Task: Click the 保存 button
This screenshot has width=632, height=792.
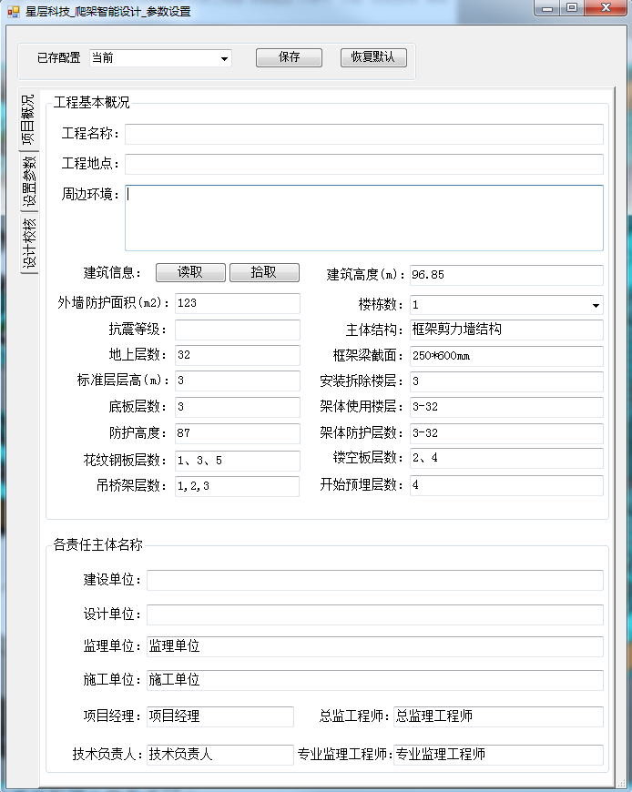Action: coord(289,57)
